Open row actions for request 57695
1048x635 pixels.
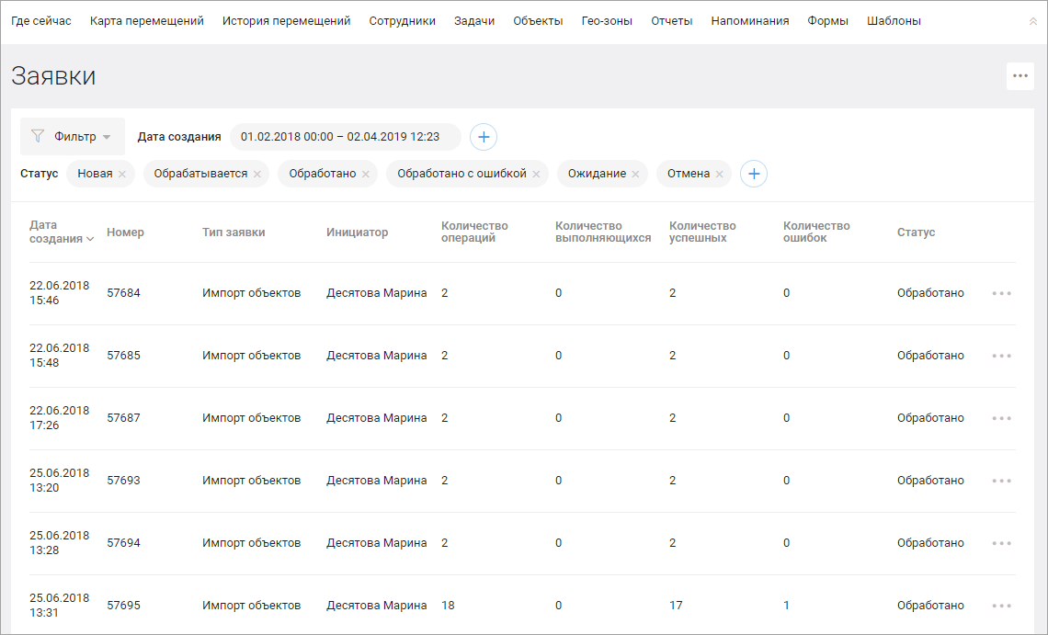tap(1001, 606)
